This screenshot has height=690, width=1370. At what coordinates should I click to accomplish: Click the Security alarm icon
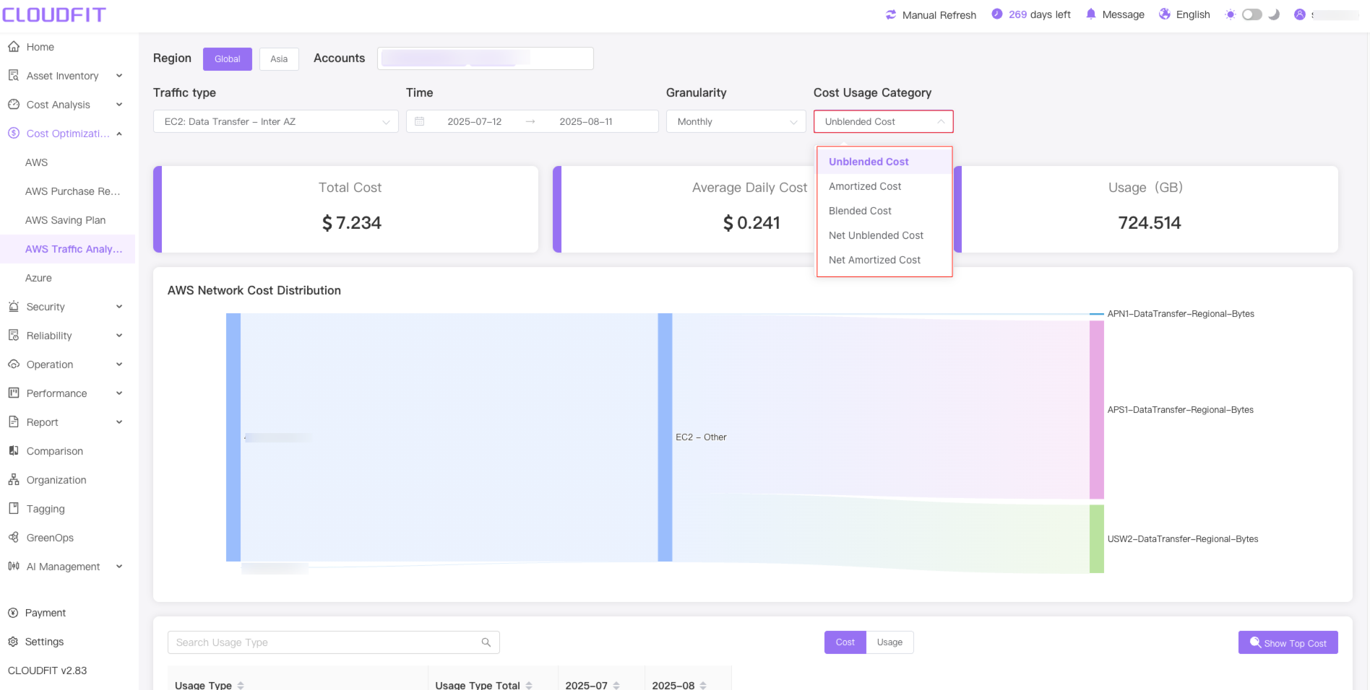pos(14,307)
